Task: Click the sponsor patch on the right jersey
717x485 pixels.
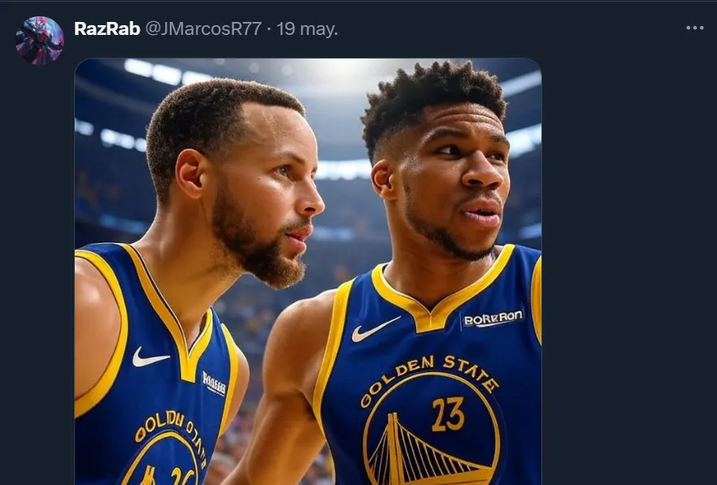Action: tap(493, 318)
